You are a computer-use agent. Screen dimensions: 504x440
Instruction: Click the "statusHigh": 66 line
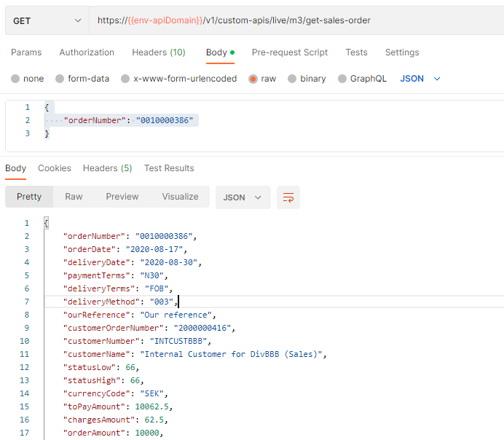point(103,380)
